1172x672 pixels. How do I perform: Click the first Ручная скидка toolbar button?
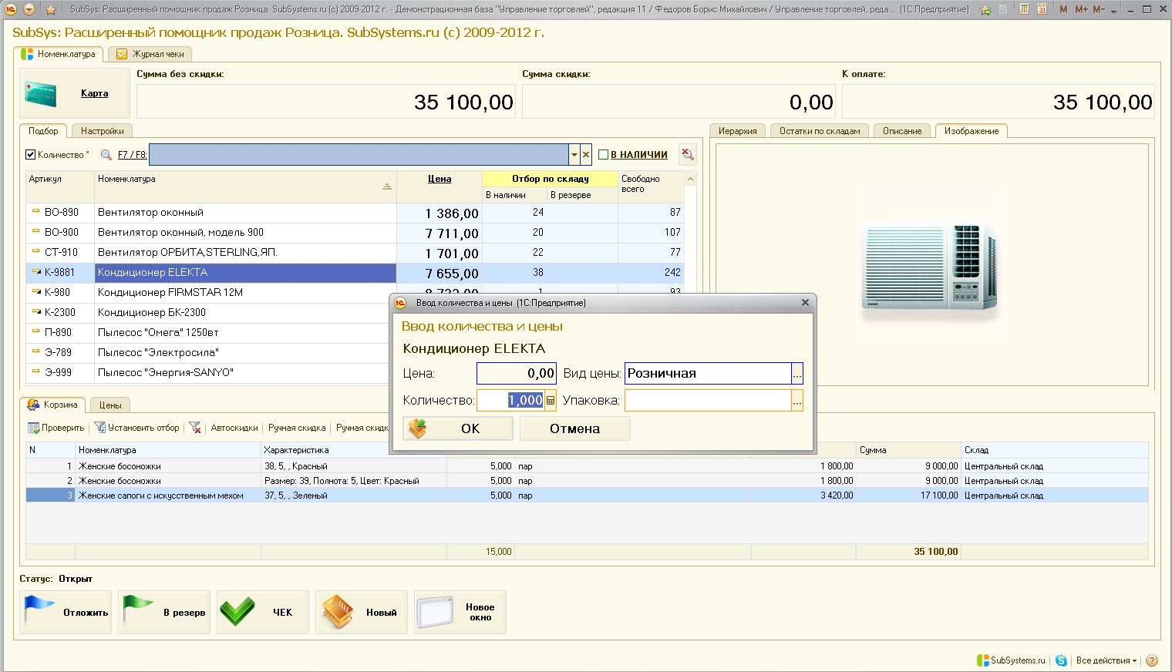pyautogui.click(x=297, y=428)
